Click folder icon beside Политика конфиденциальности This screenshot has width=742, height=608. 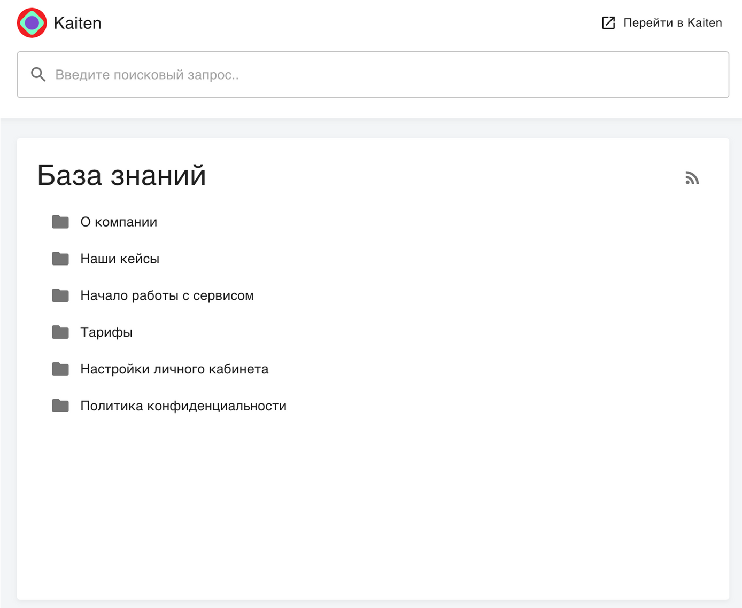click(x=60, y=406)
